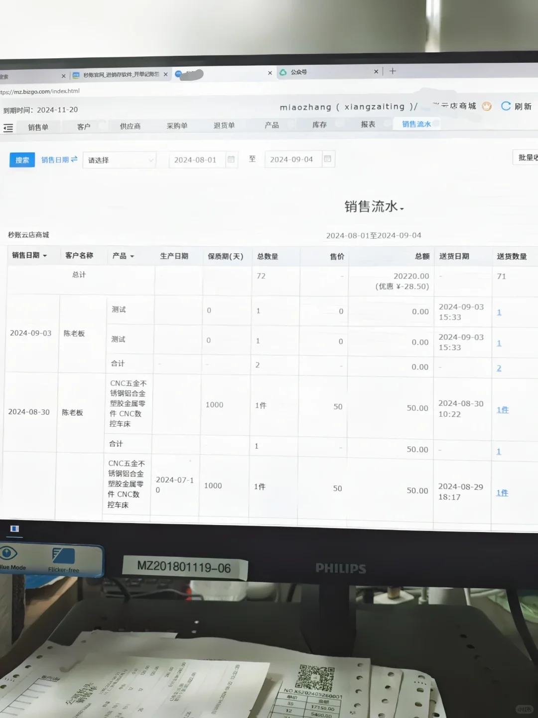Open the calendar icon for start date

pos(231,160)
